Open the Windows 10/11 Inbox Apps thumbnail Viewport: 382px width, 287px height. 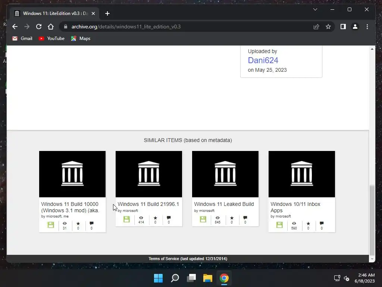click(302, 174)
